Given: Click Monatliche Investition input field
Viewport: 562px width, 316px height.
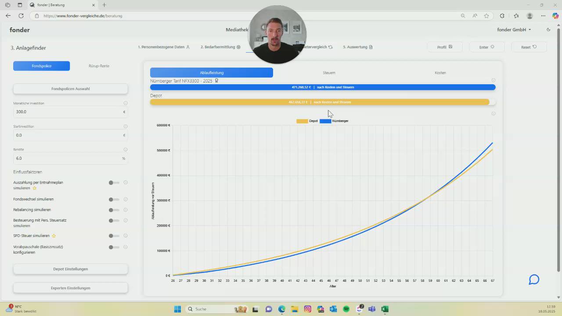Looking at the screenshot, I should pyautogui.click(x=70, y=112).
